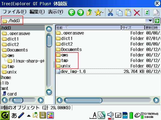Select mnt in the folder tree
Screen dimensions: 161x120
click(x=5, y=88)
